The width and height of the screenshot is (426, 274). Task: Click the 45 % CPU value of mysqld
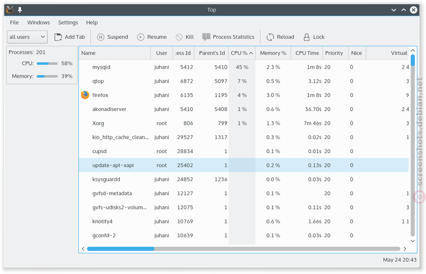[242, 67]
